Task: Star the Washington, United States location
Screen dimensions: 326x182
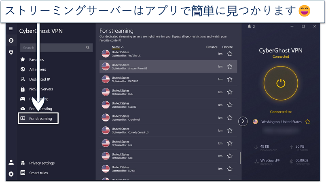Action: click(308, 121)
